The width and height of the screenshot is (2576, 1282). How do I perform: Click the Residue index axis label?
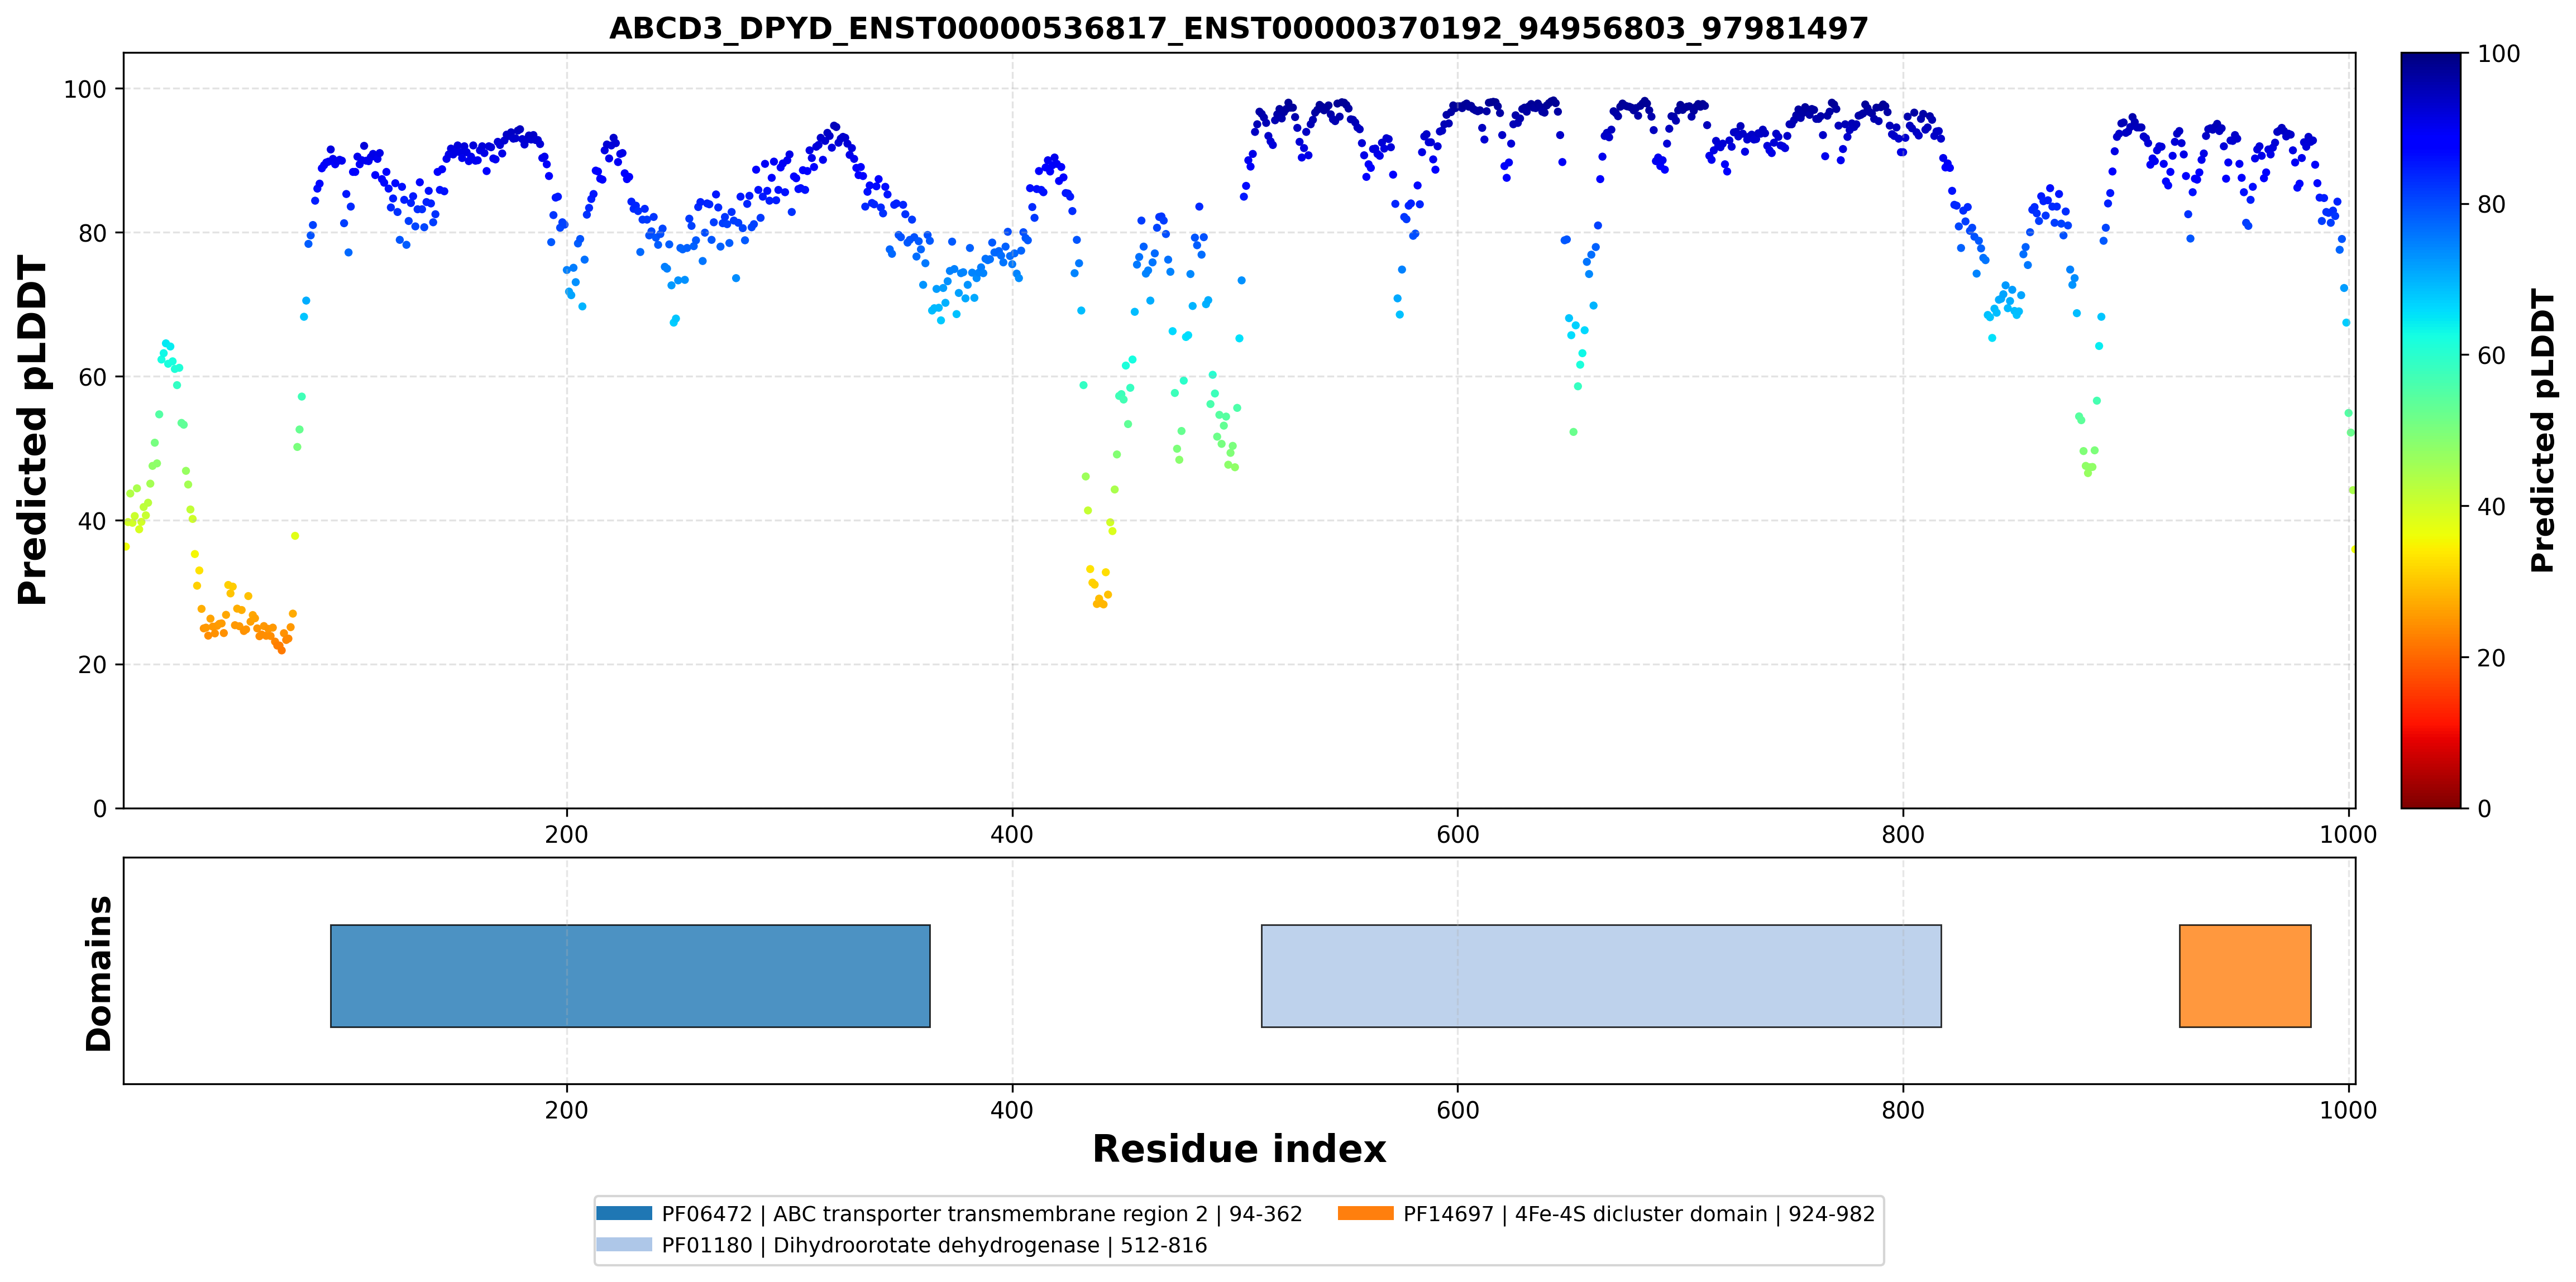coord(1239,1149)
